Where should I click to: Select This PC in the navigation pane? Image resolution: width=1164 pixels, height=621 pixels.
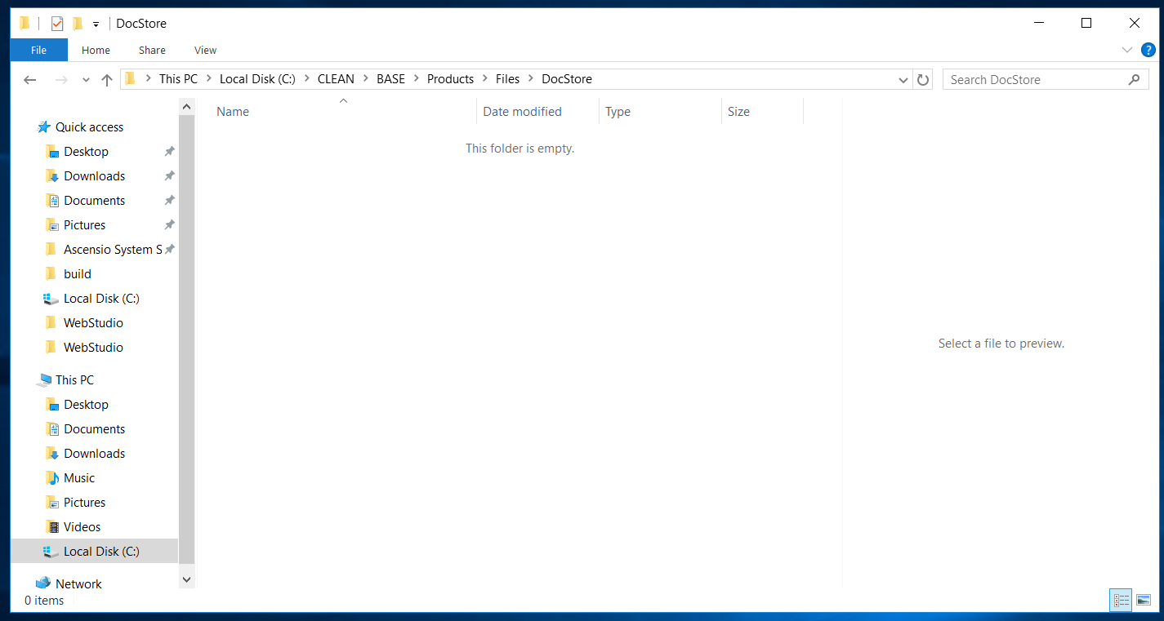(74, 380)
